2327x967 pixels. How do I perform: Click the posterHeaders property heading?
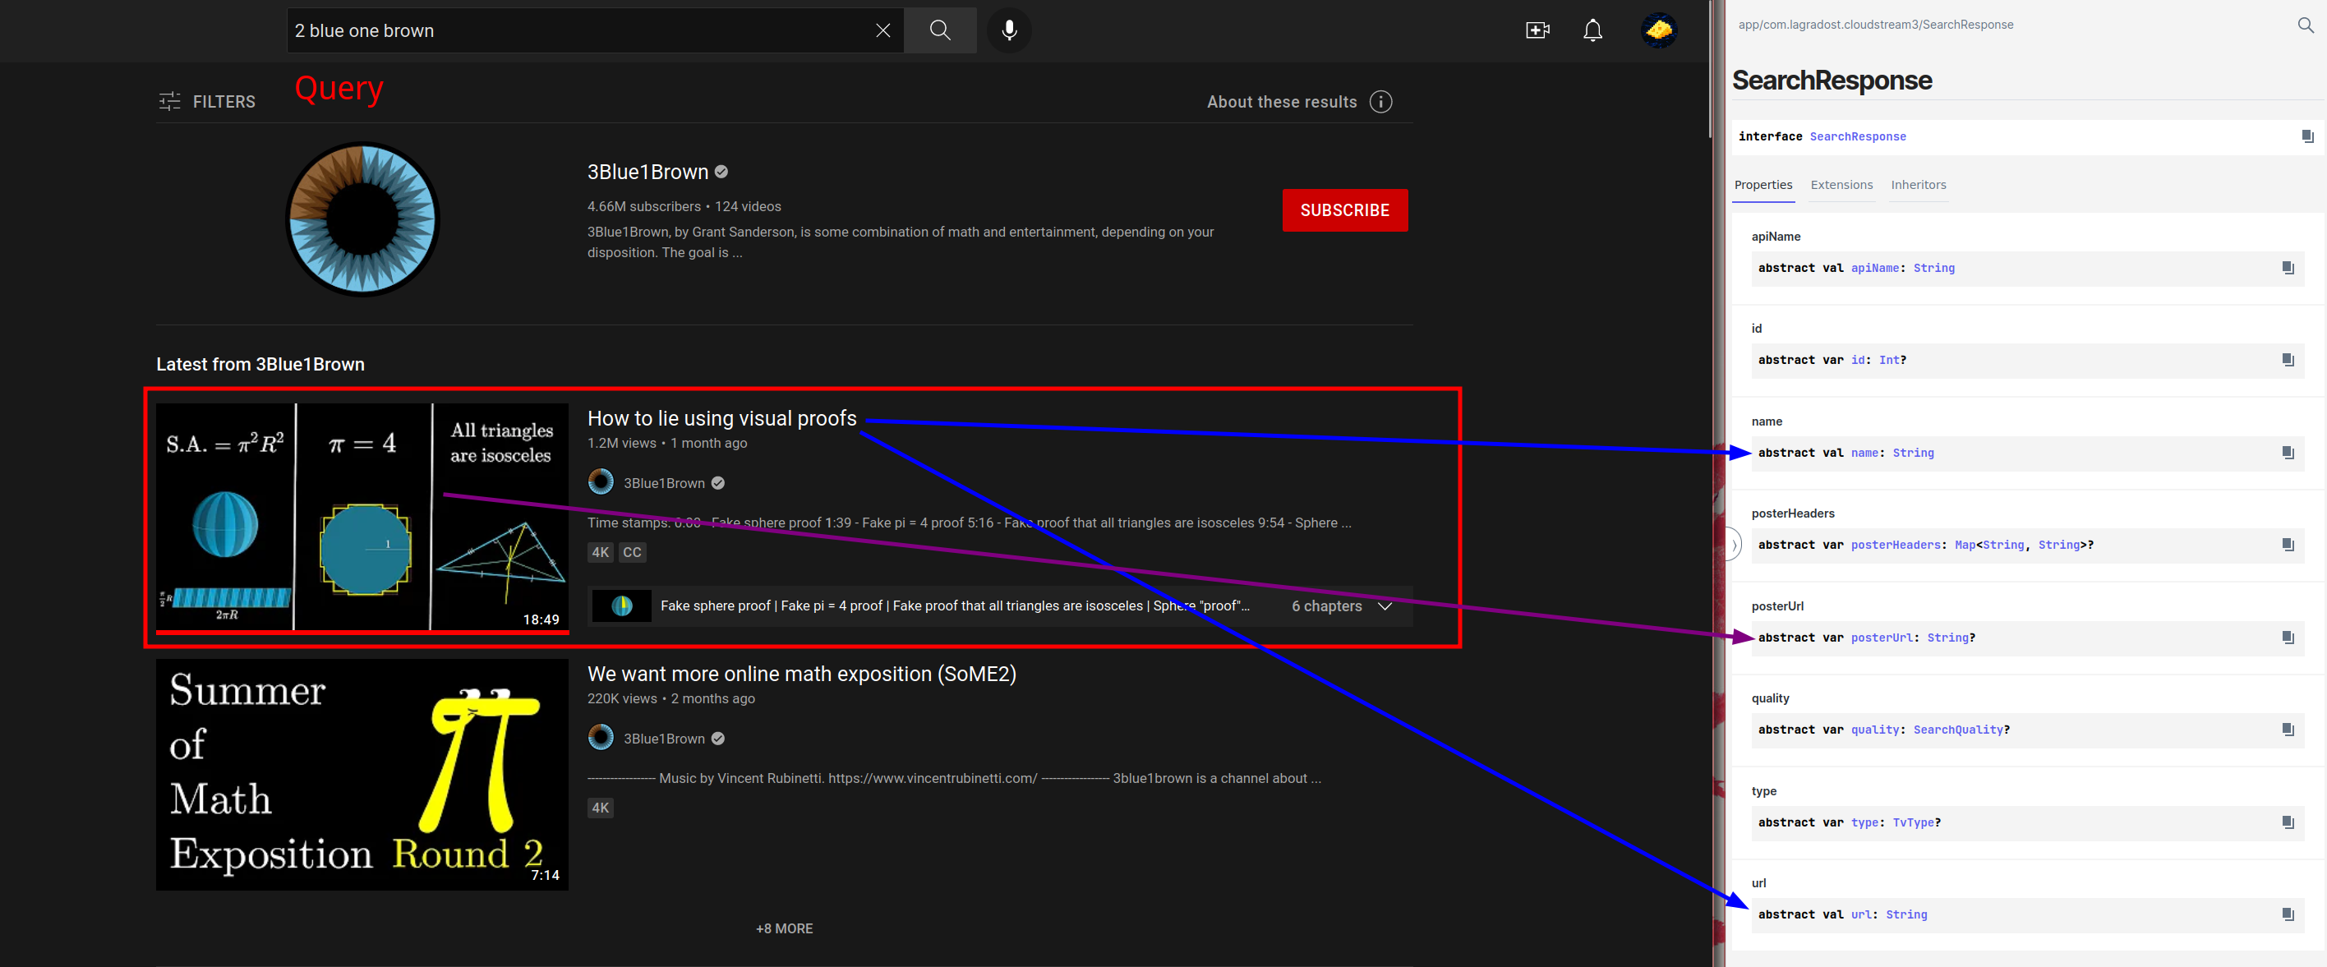click(x=1792, y=513)
